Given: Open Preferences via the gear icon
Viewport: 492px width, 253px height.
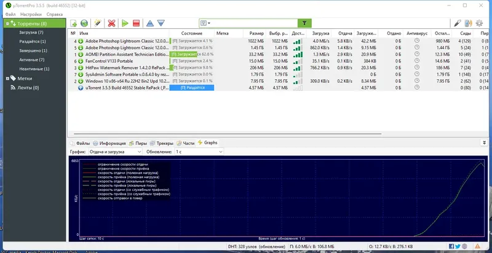Looking at the screenshot, I should [479, 23].
